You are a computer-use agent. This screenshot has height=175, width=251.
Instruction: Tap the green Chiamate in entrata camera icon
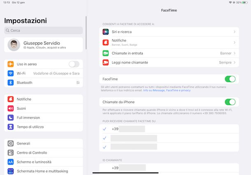click(106, 53)
